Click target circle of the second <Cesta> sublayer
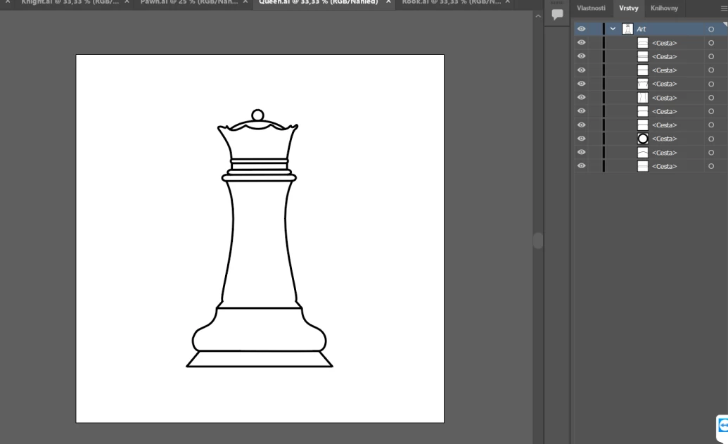The height and width of the screenshot is (444, 728). pyautogui.click(x=711, y=57)
